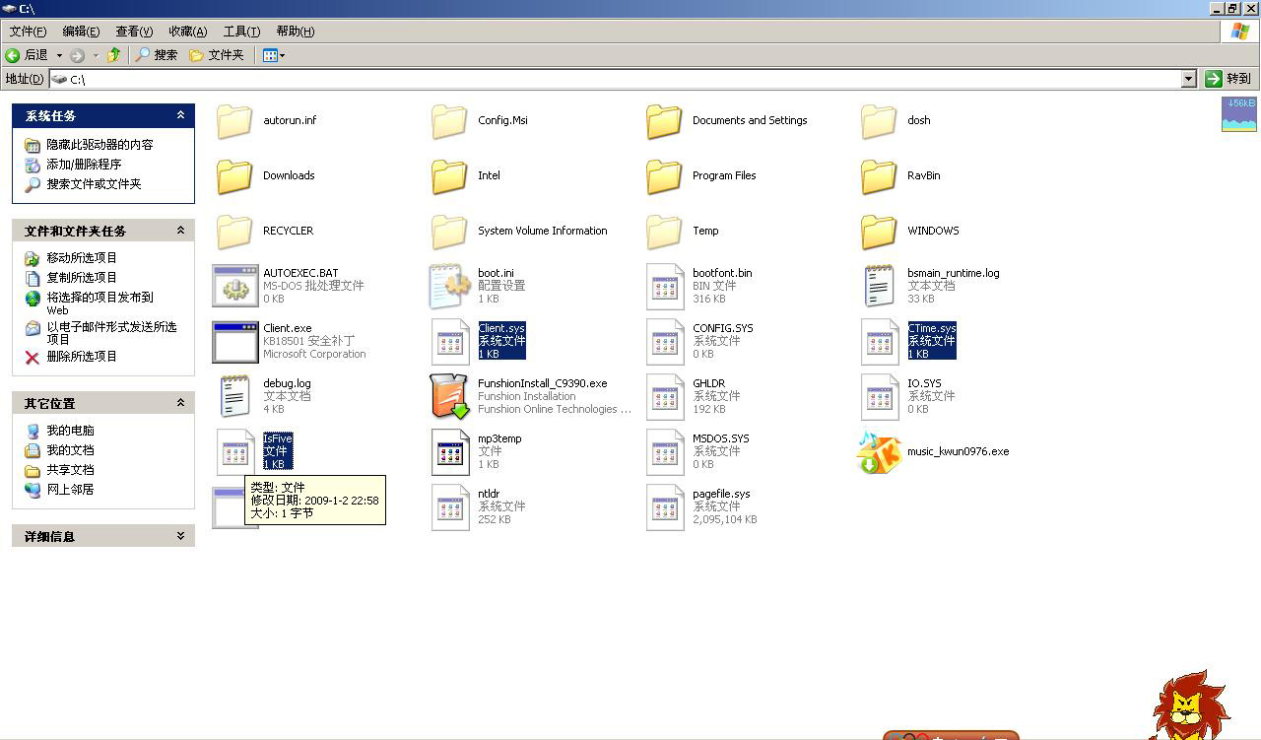This screenshot has height=740, width=1261.
Task: Open the 工具(T) menu
Action: tap(241, 32)
